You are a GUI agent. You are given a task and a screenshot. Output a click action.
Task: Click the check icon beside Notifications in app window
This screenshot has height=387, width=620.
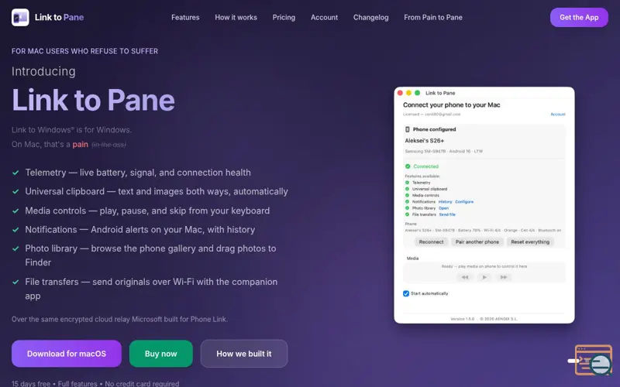pos(407,201)
